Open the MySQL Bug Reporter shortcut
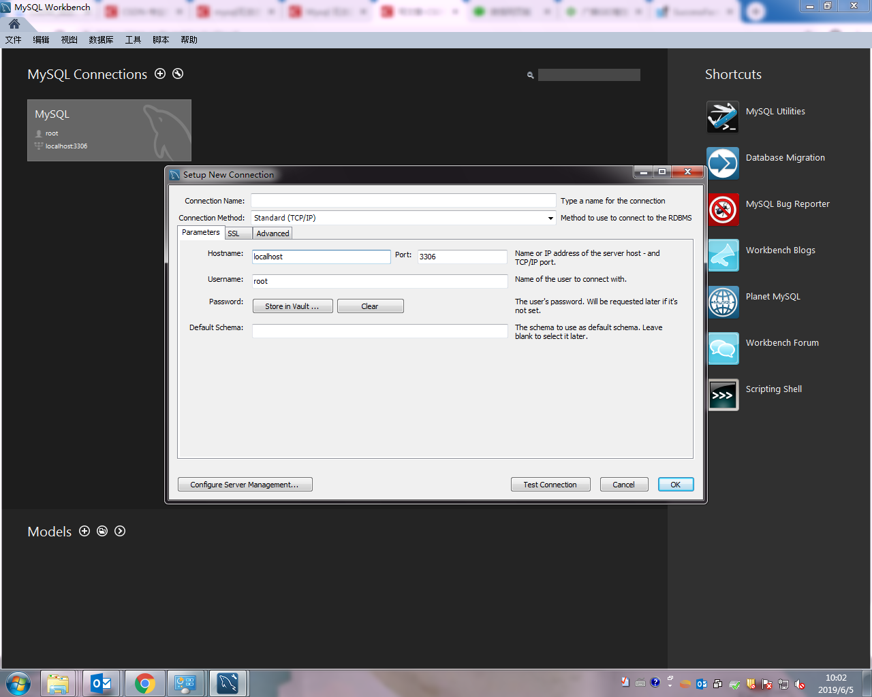The width and height of the screenshot is (872, 697). click(722, 209)
